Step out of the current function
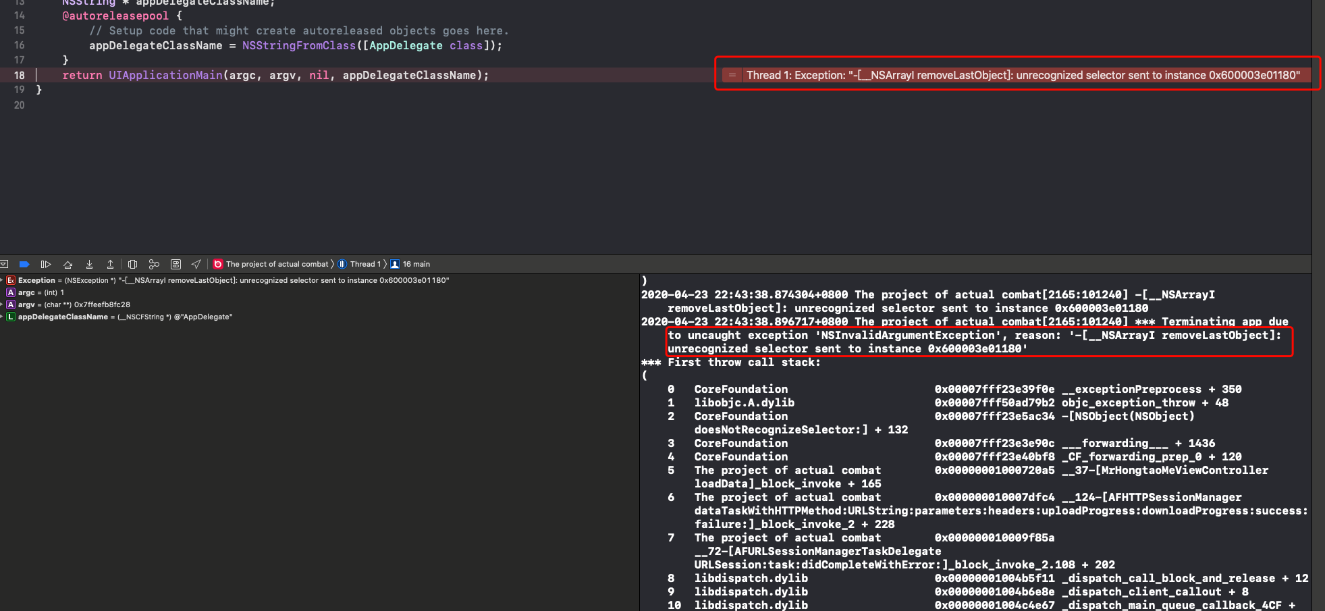 tap(110, 264)
